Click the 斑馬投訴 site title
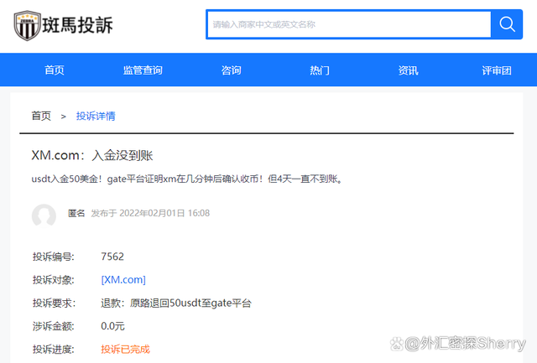This screenshot has width=537, height=363. (x=77, y=25)
